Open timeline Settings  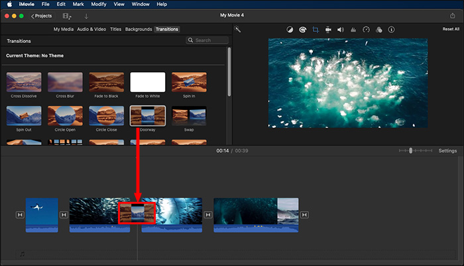[x=447, y=151]
